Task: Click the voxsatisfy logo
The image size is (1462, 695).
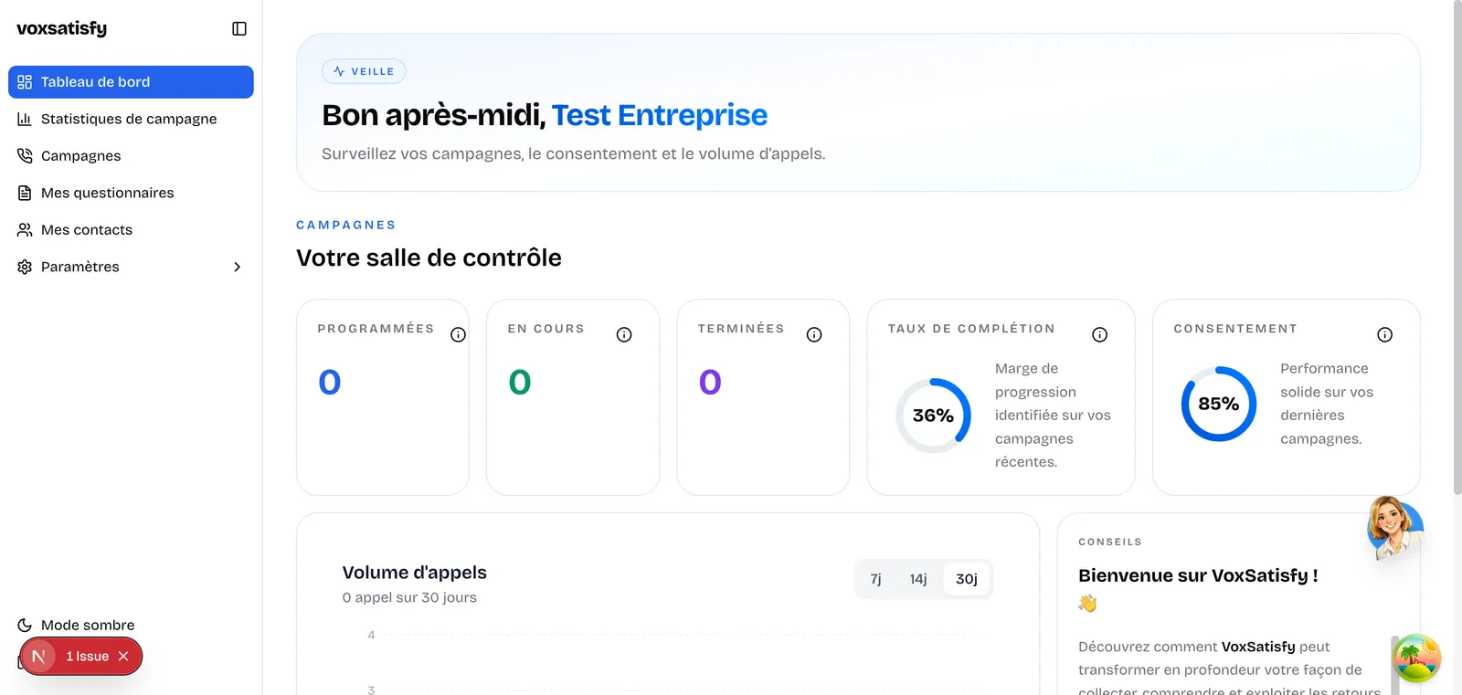Action: 61,28
